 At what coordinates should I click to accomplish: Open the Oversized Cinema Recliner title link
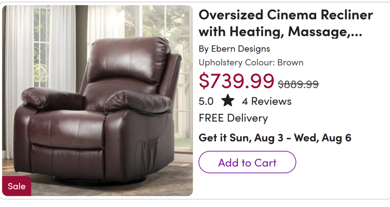click(285, 23)
